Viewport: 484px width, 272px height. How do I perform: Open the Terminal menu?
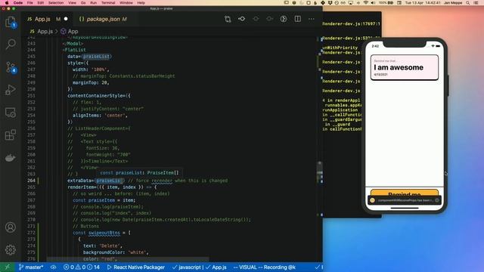(108, 3)
